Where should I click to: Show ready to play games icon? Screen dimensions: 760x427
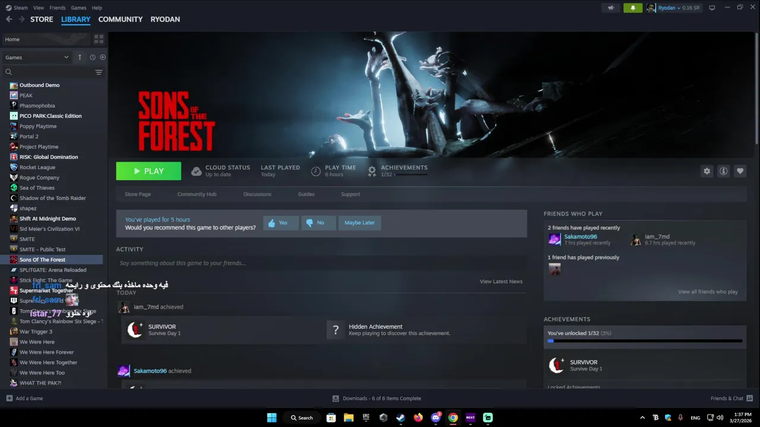[103, 58]
